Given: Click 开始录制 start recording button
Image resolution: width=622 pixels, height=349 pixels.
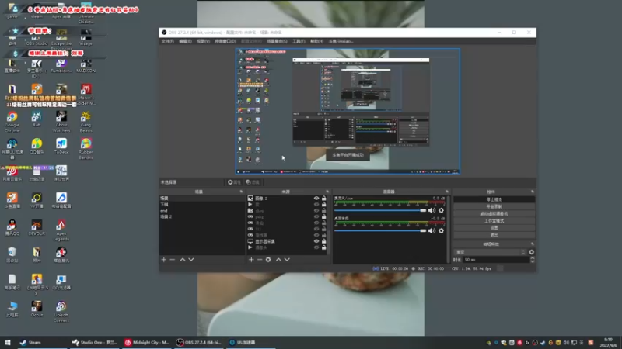Looking at the screenshot, I should pyautogui.click(x=494, y=206).
